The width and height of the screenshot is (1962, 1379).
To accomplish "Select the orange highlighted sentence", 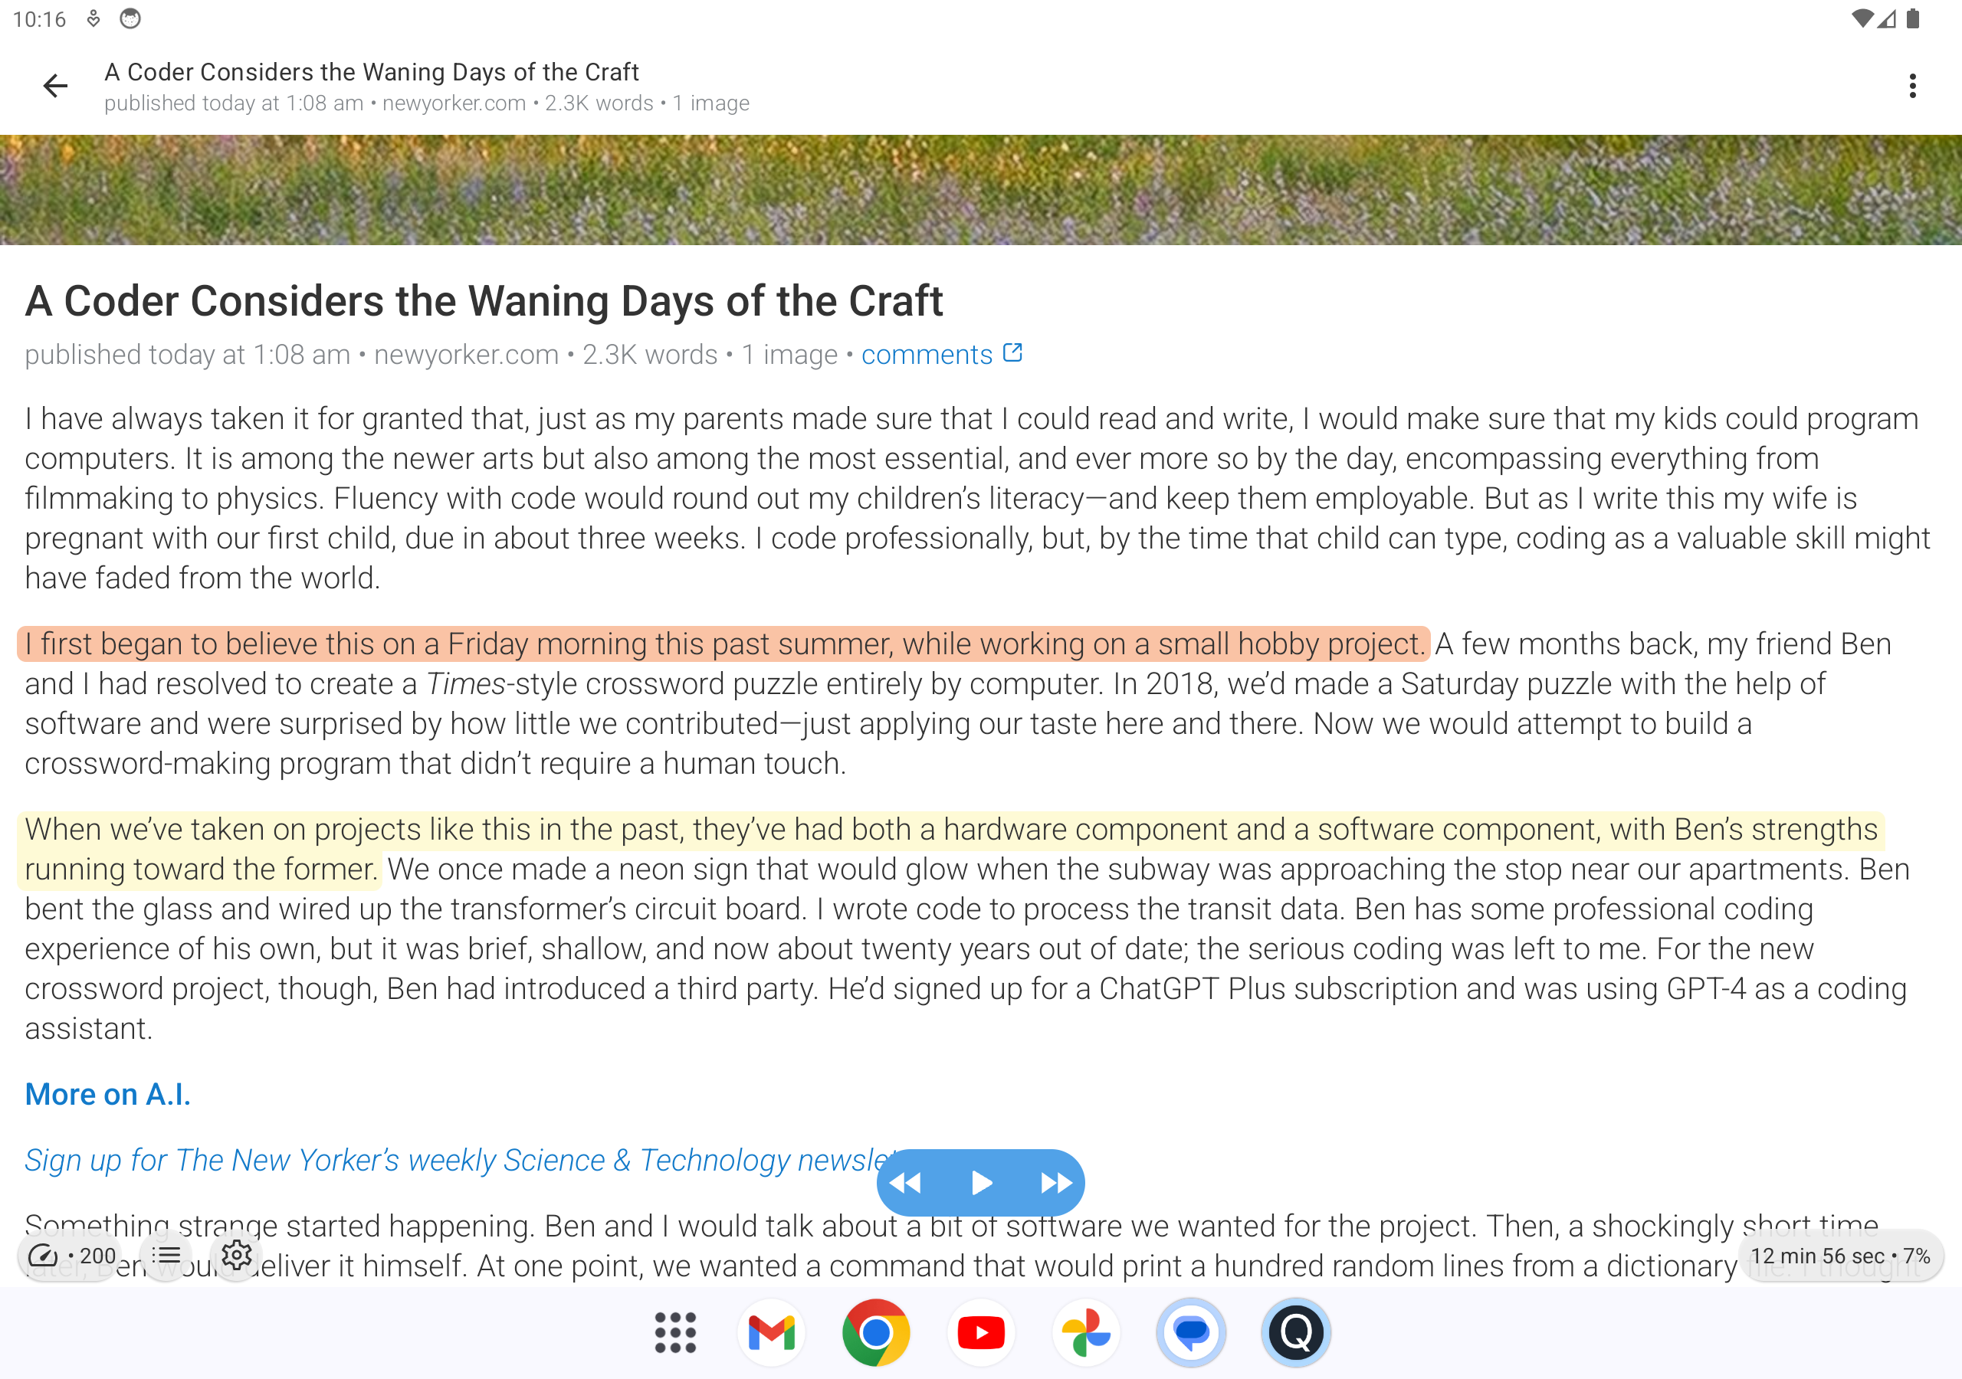I will click(x=718, y=644).
